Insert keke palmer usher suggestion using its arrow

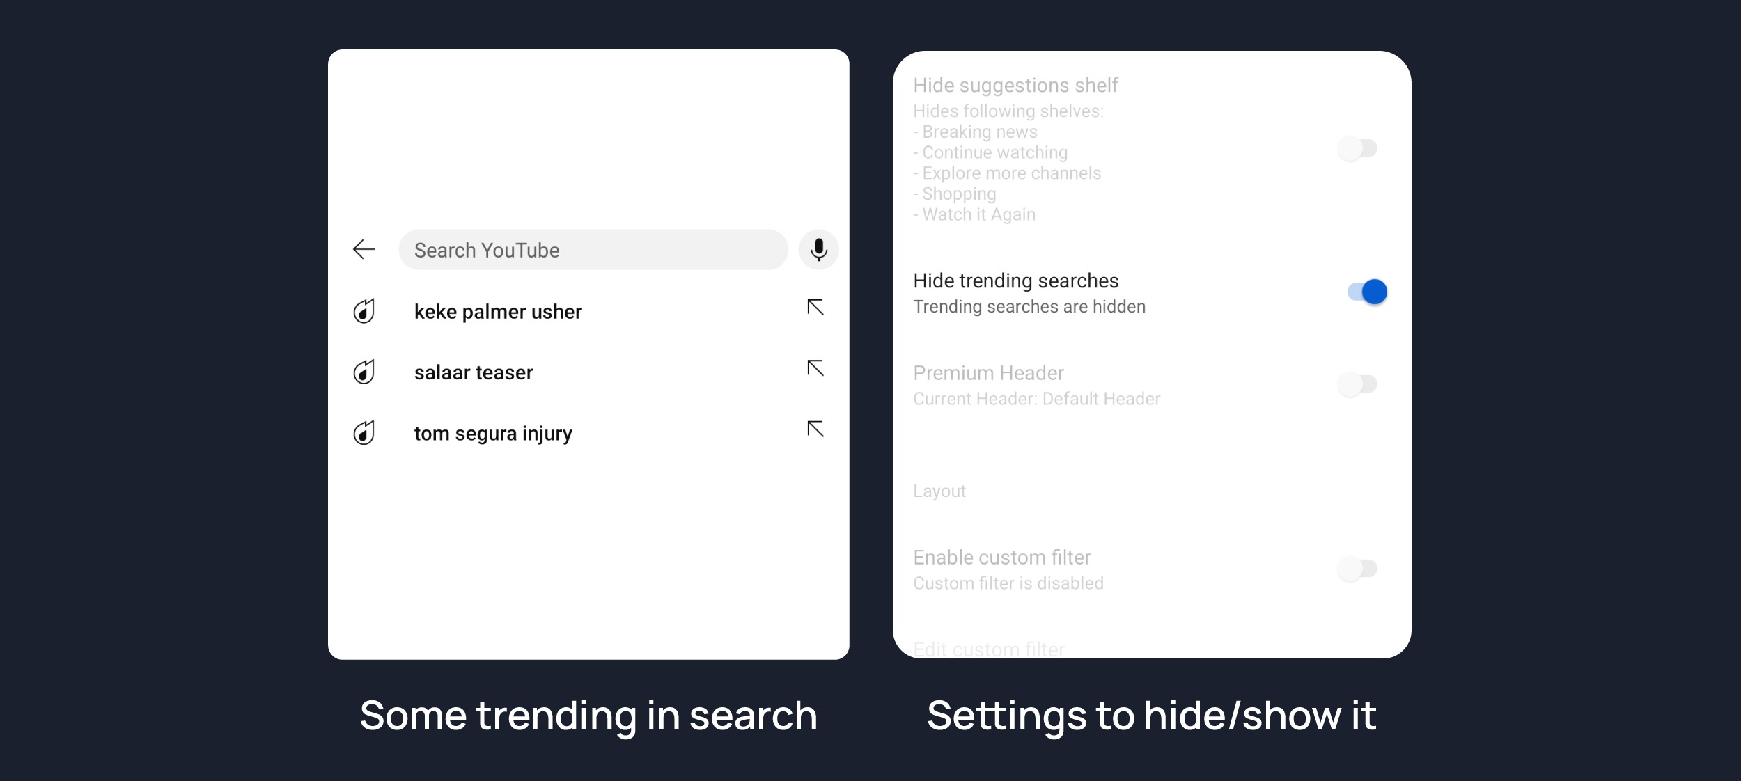(815, 307)
